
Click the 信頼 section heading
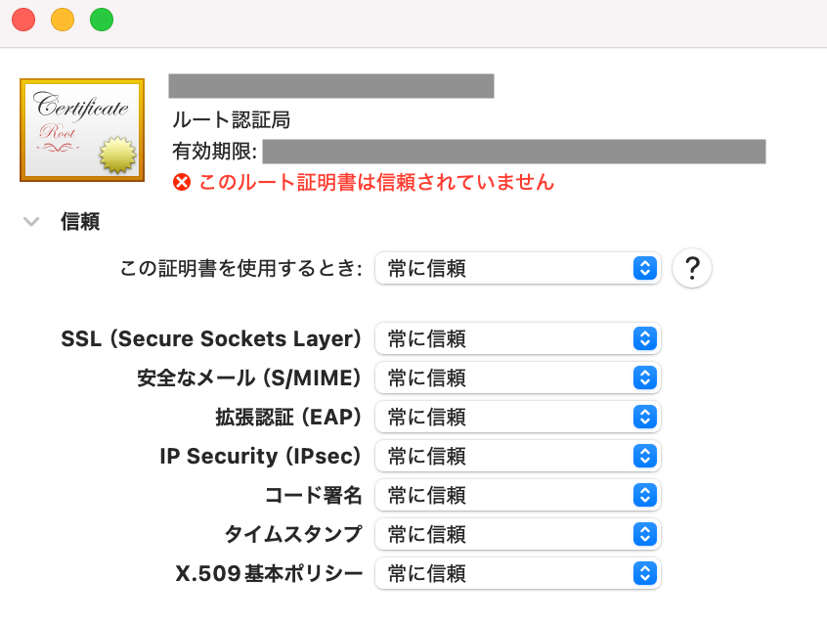tap(80, 222)
